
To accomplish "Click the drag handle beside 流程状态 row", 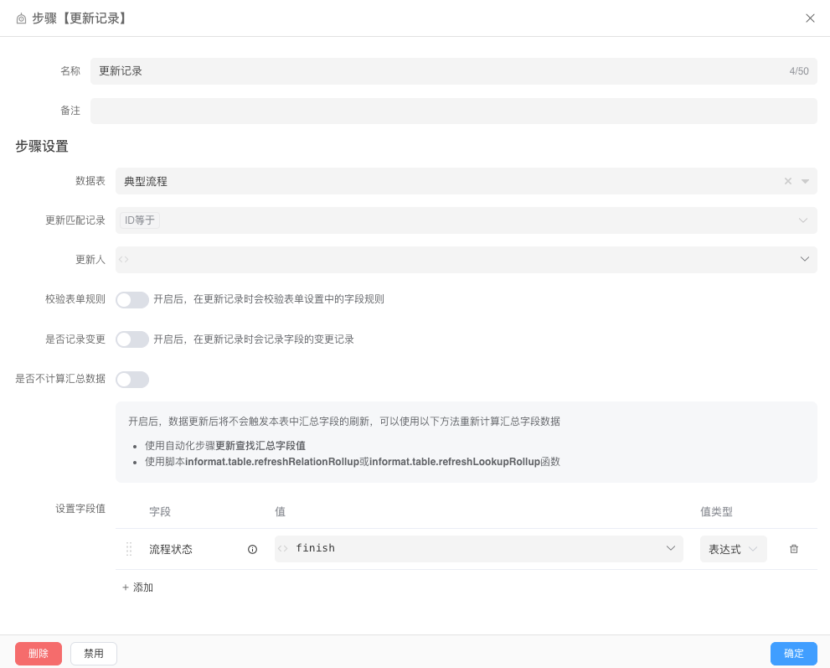I will tap(130, 549).
